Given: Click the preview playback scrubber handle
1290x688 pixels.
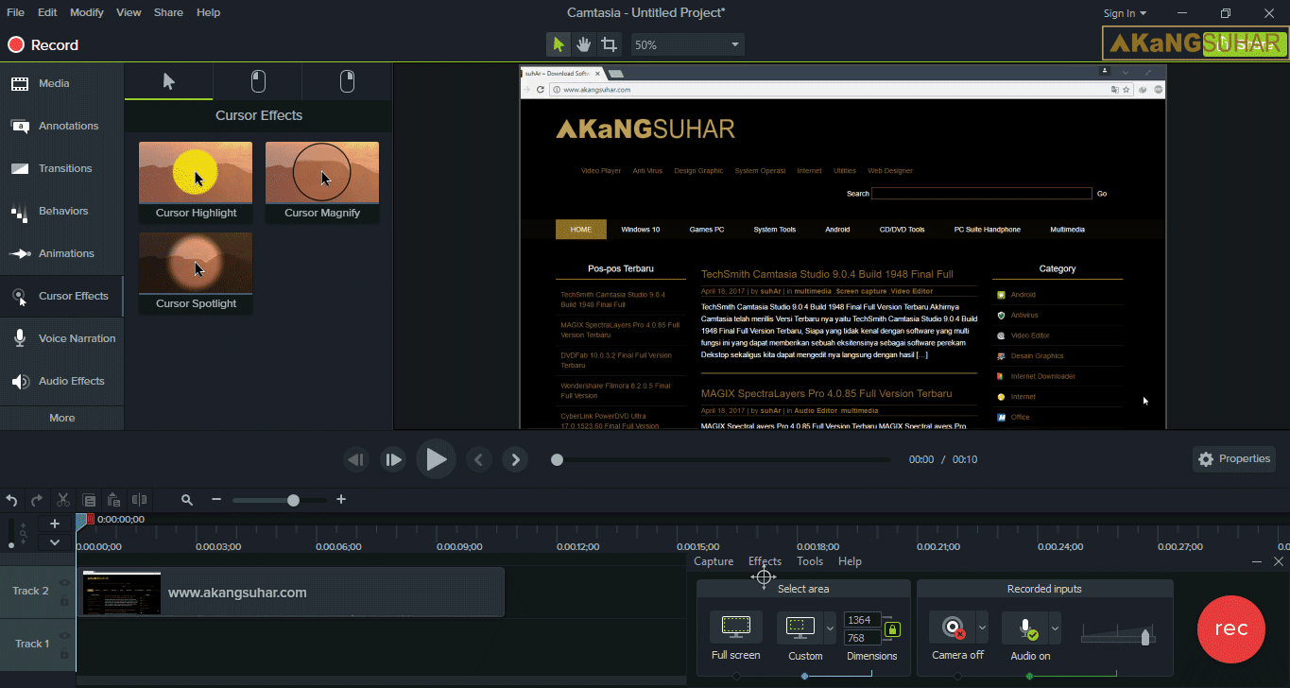Looking at the screenshot, I should (x=557, y=460).
